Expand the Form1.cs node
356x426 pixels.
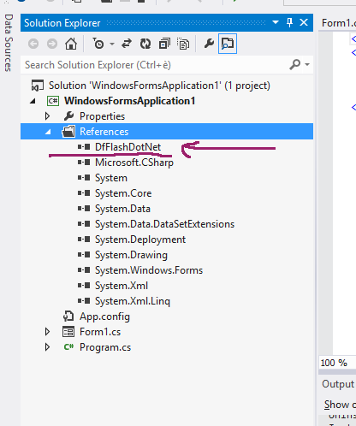pos(48,332)
